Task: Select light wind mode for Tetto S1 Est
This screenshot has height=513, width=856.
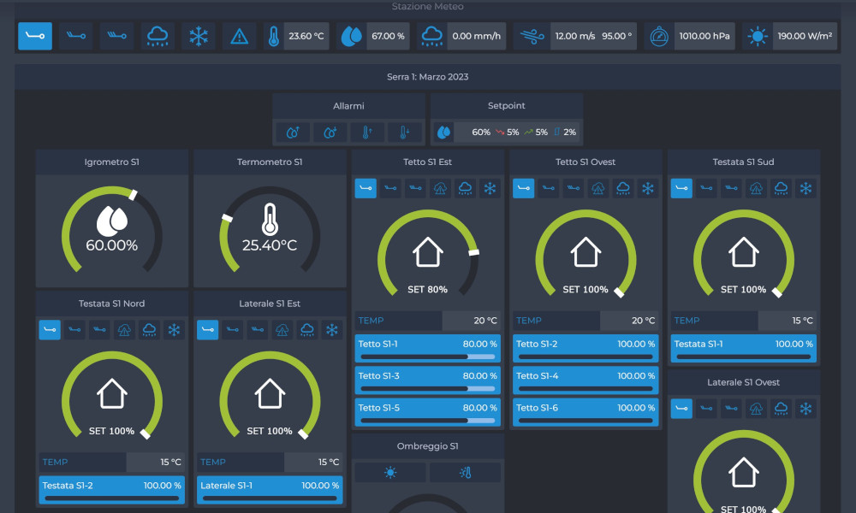Action: pos(366,189)
